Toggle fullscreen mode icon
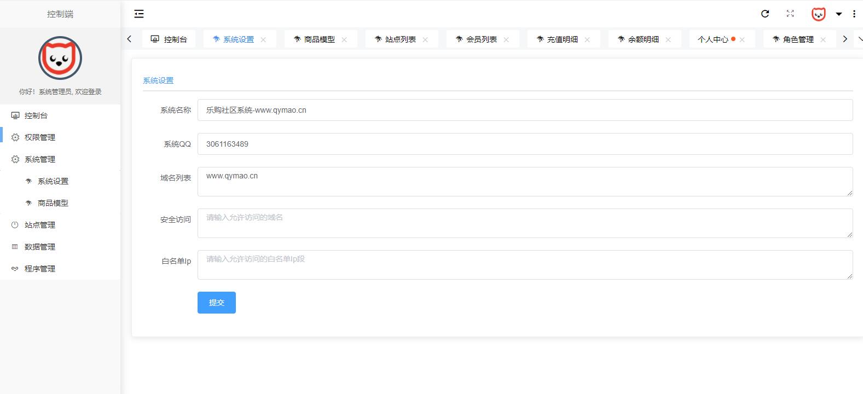 click(790, 14)
